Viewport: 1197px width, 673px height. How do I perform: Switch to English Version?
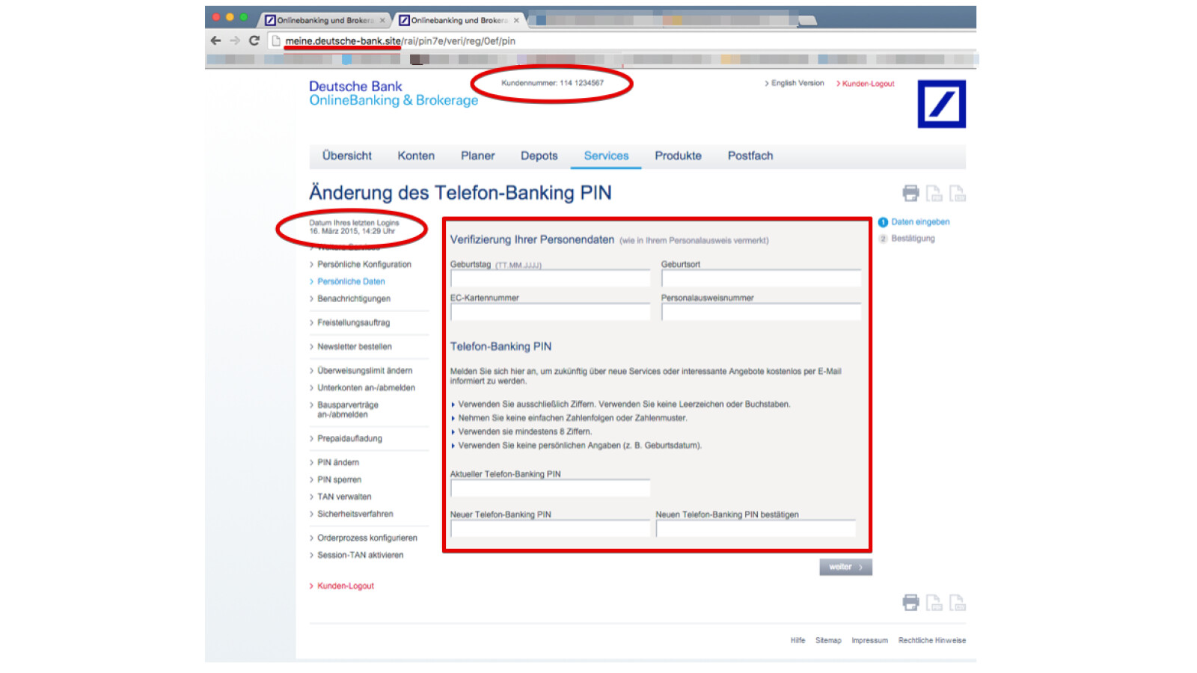(x=797, y=83)
